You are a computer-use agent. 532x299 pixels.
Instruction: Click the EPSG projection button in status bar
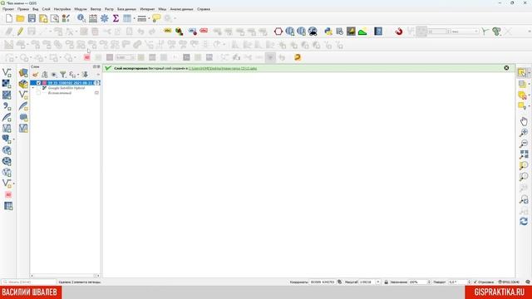pyautogui.click(x=509, y=282)
